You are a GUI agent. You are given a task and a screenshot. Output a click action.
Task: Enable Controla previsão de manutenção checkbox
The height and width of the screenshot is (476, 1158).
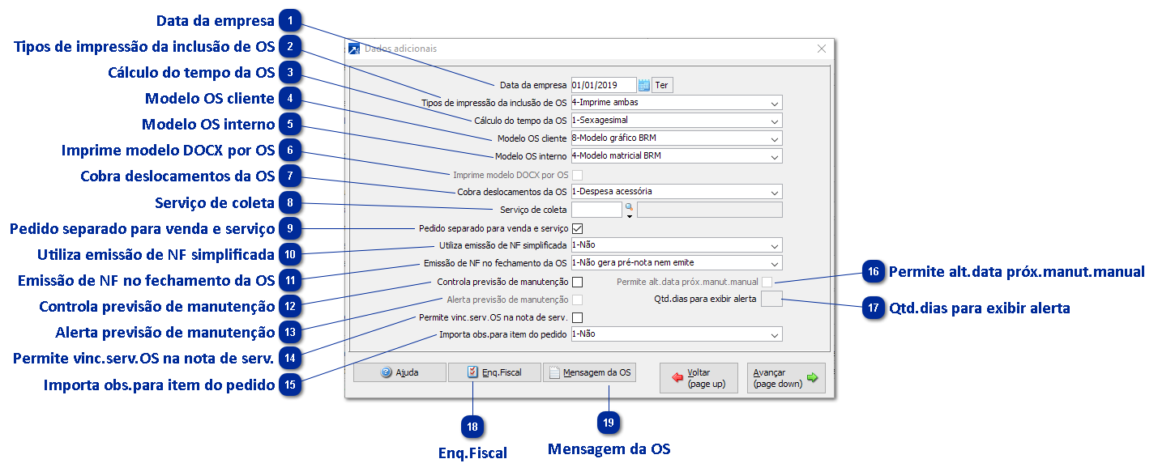click(578, 282)
